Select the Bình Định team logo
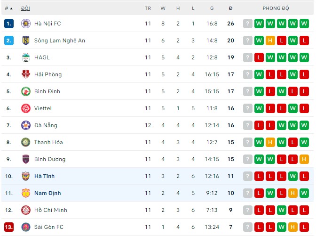The height and width of the screenshot is (236, 316). (x=26, y=91)
